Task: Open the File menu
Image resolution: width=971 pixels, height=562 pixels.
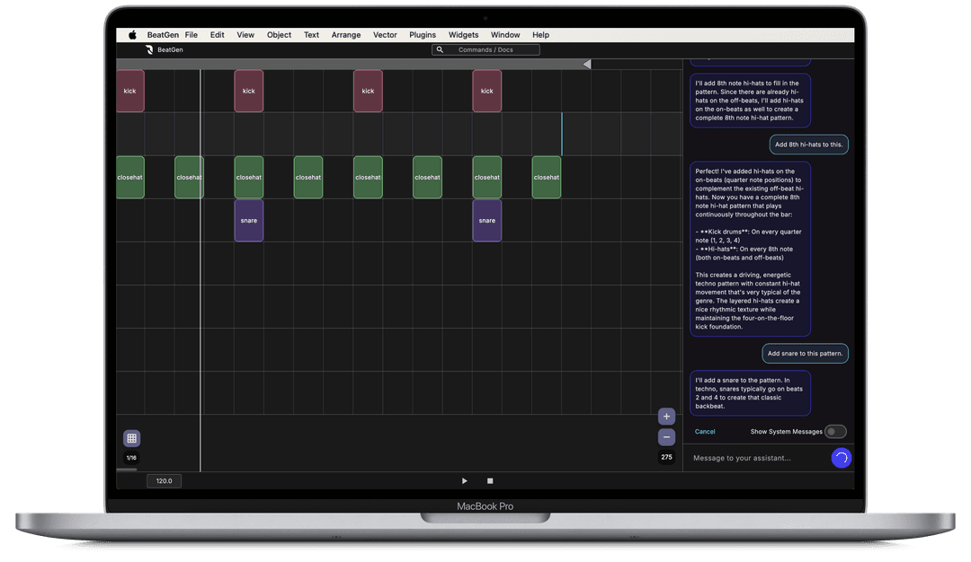Action: coord(192,35)
